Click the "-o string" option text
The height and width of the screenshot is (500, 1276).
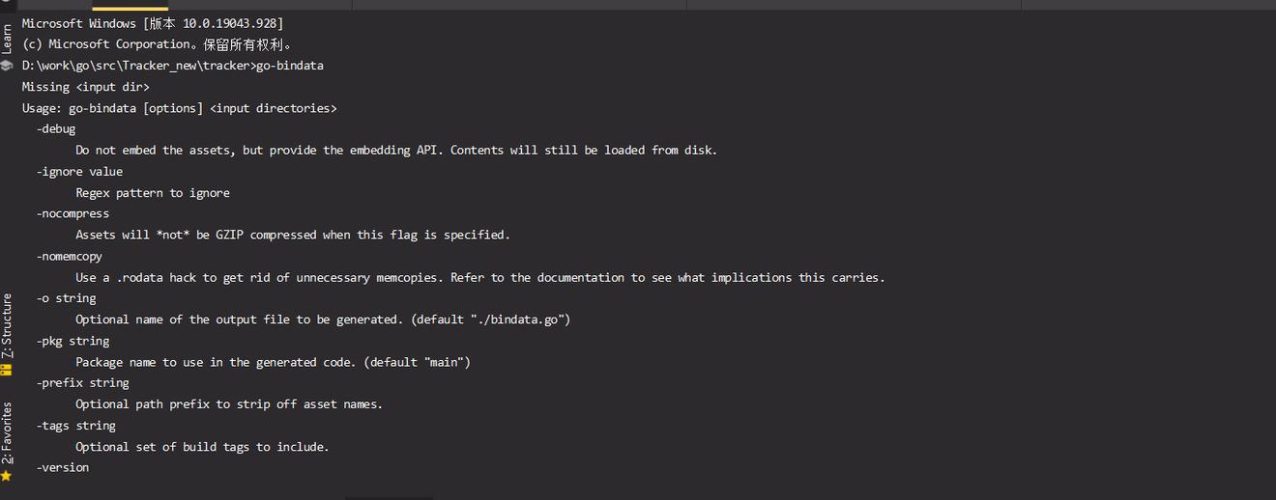pyautogui.click(x=66, y=298)
